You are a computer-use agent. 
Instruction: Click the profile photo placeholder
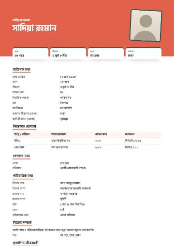coord(145,26)
